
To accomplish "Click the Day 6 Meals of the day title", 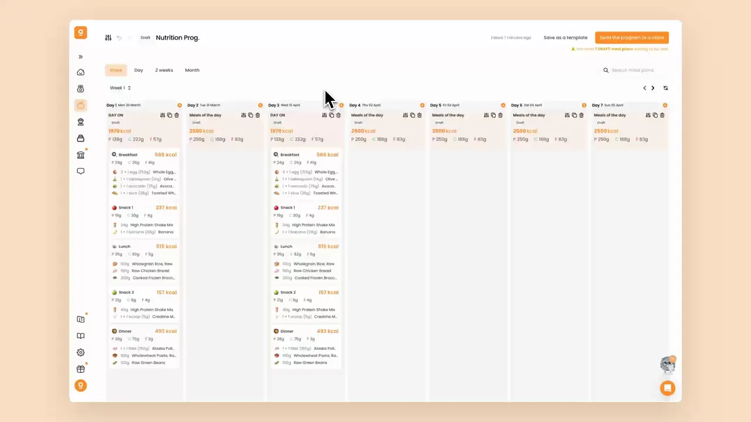I will [529, 115].
